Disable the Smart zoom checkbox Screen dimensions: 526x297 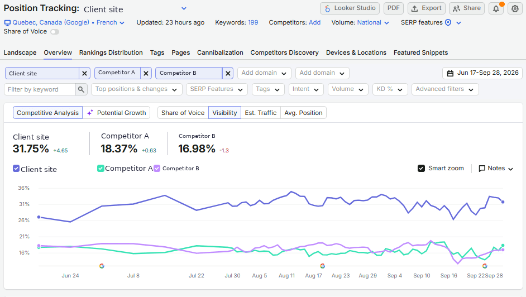coord(422,168)
